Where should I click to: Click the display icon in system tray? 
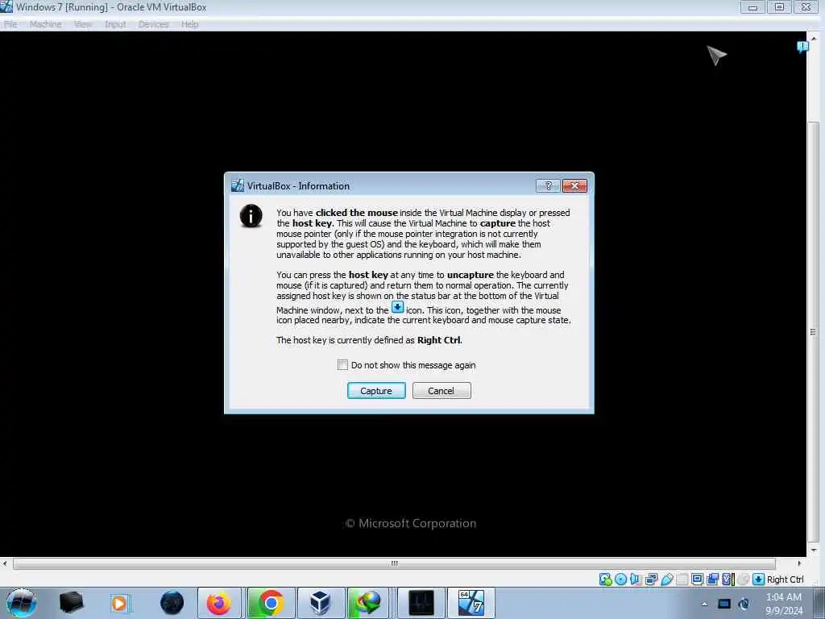click(x=724, y=604)
